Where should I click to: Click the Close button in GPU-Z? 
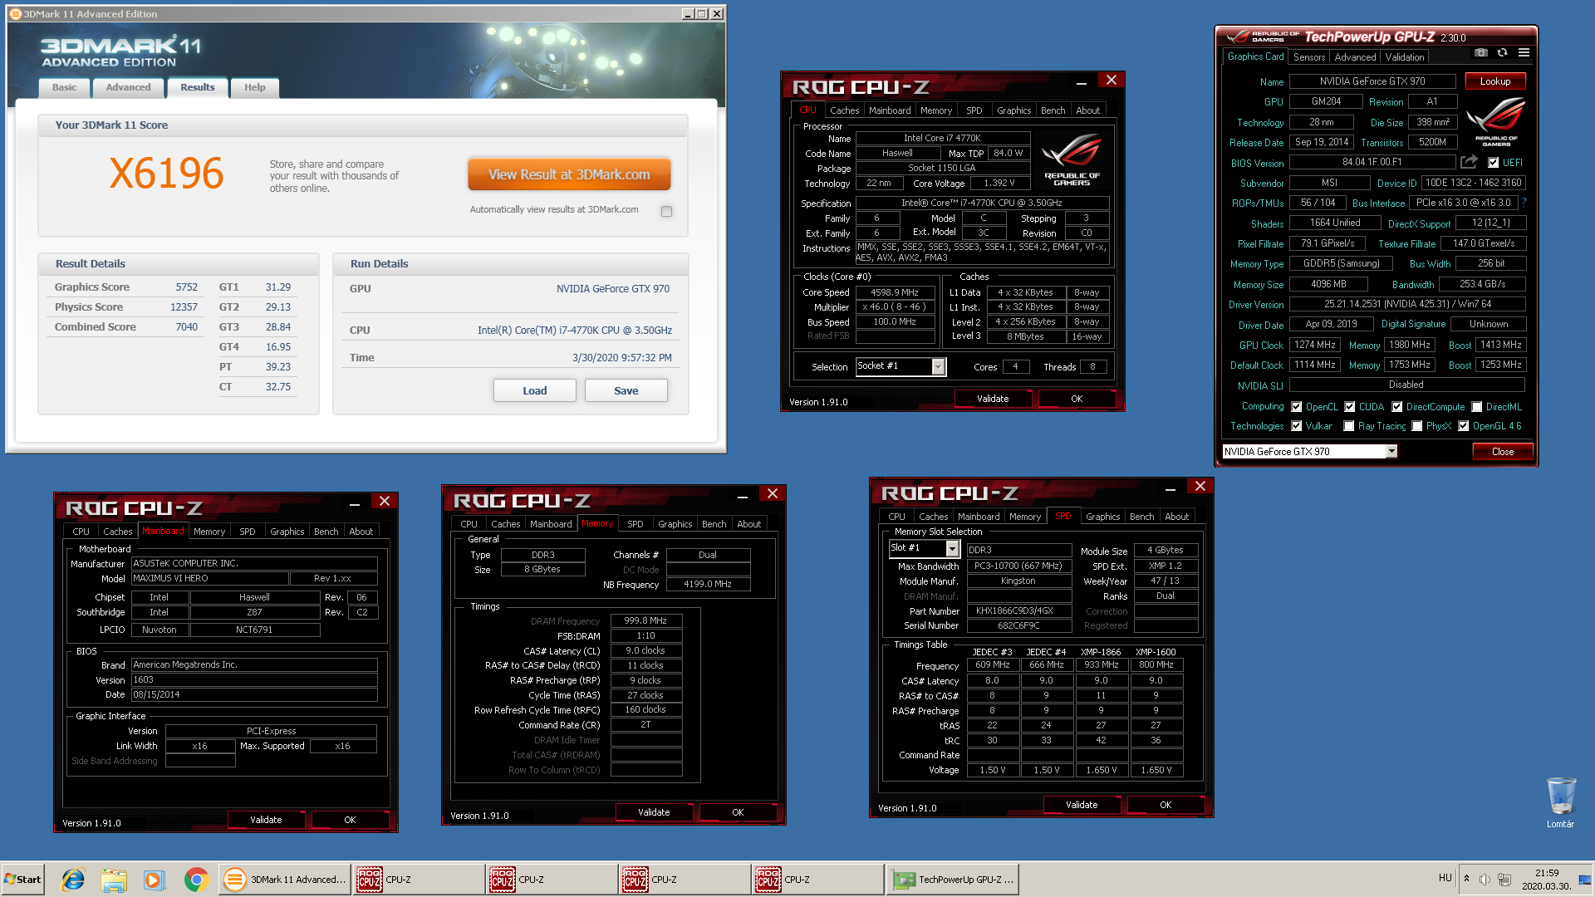click(x=1502, y=452)
